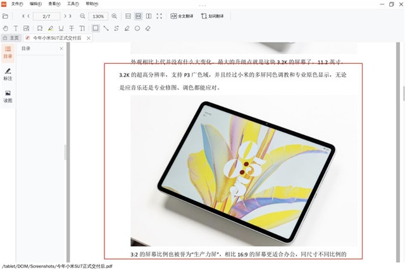405x270 pixels.
Task: Click the application logo icon in title bar
Action: [x=4, y=4]
